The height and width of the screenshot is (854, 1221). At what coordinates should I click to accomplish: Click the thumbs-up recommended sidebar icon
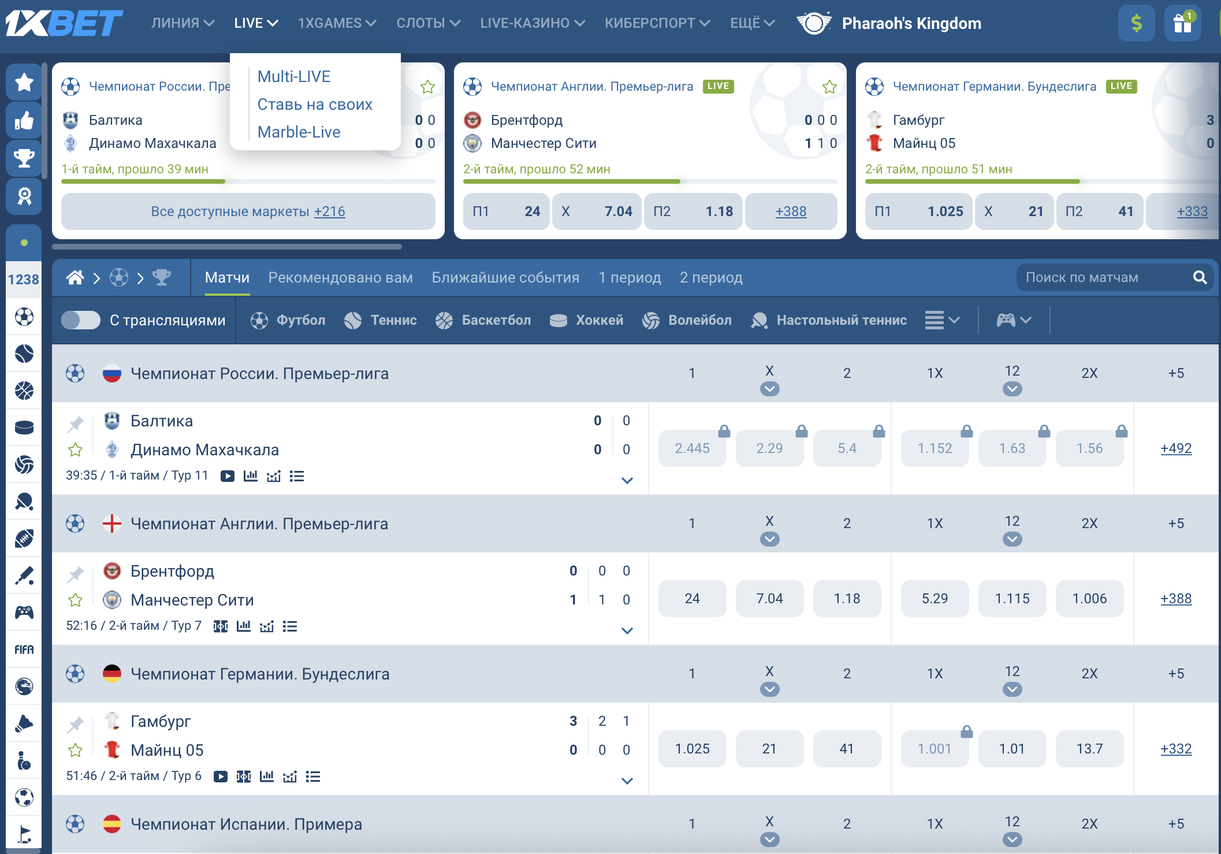(24, 120)
